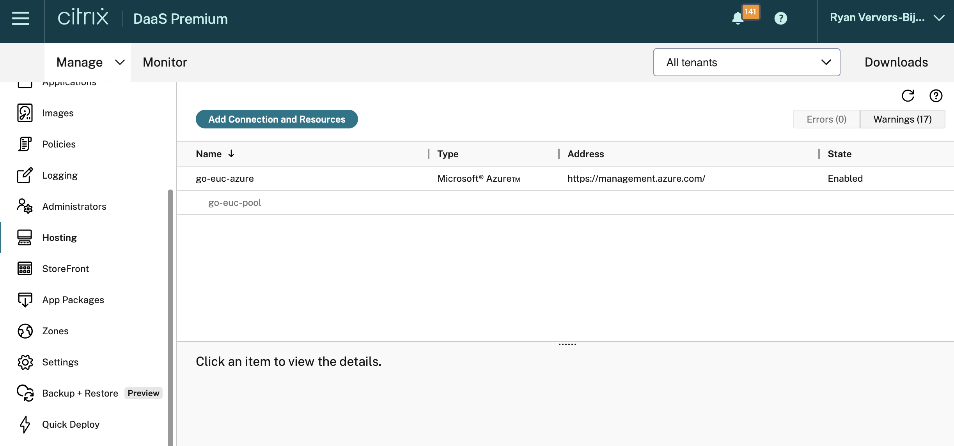Show the Warnings (17) filter
This screenshot has width=954, height=446.
point(903,119)
